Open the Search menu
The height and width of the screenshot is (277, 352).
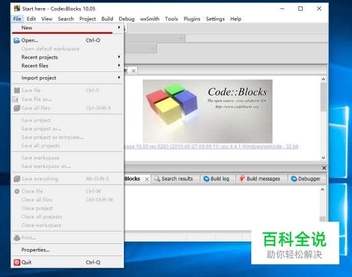[x=66, y=19]
